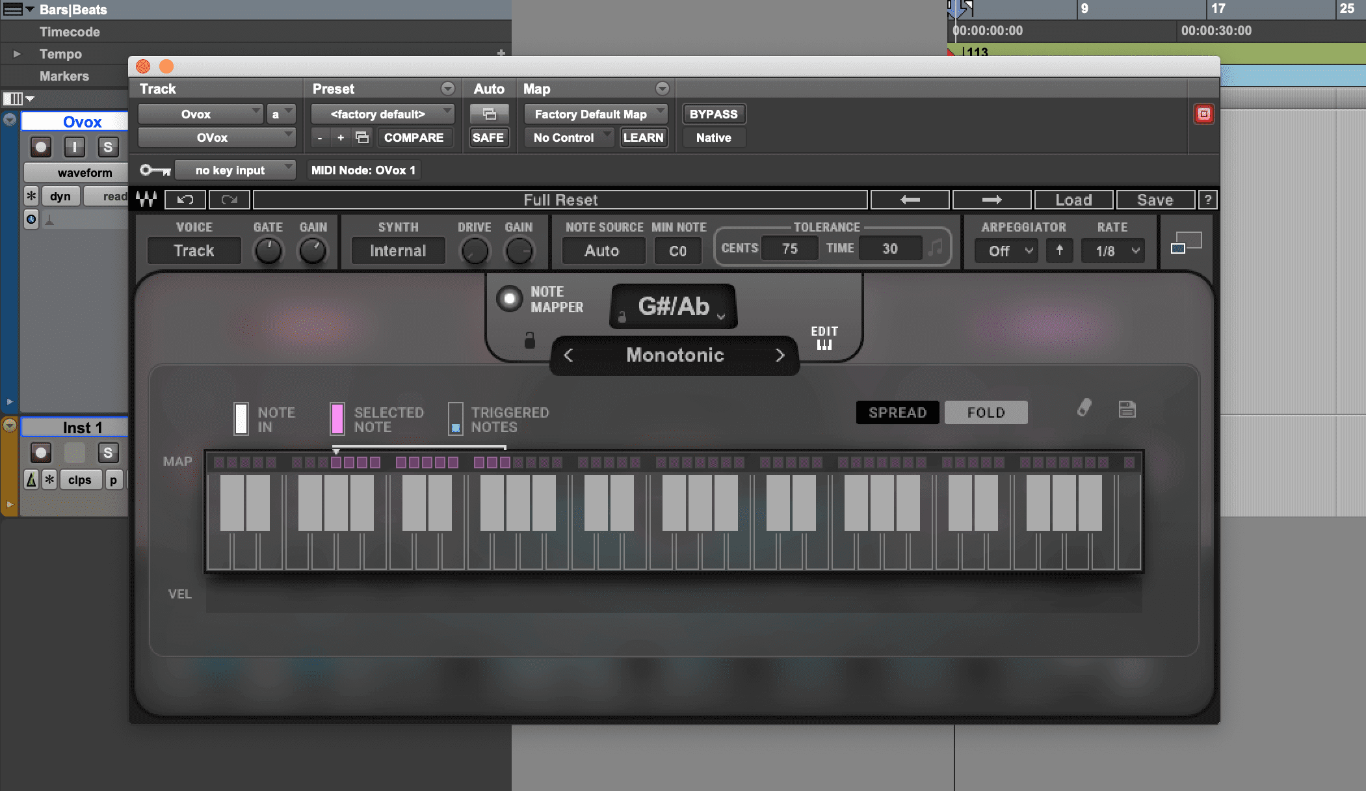Click the redo arrow in Waves toolbar

[229, 200]
